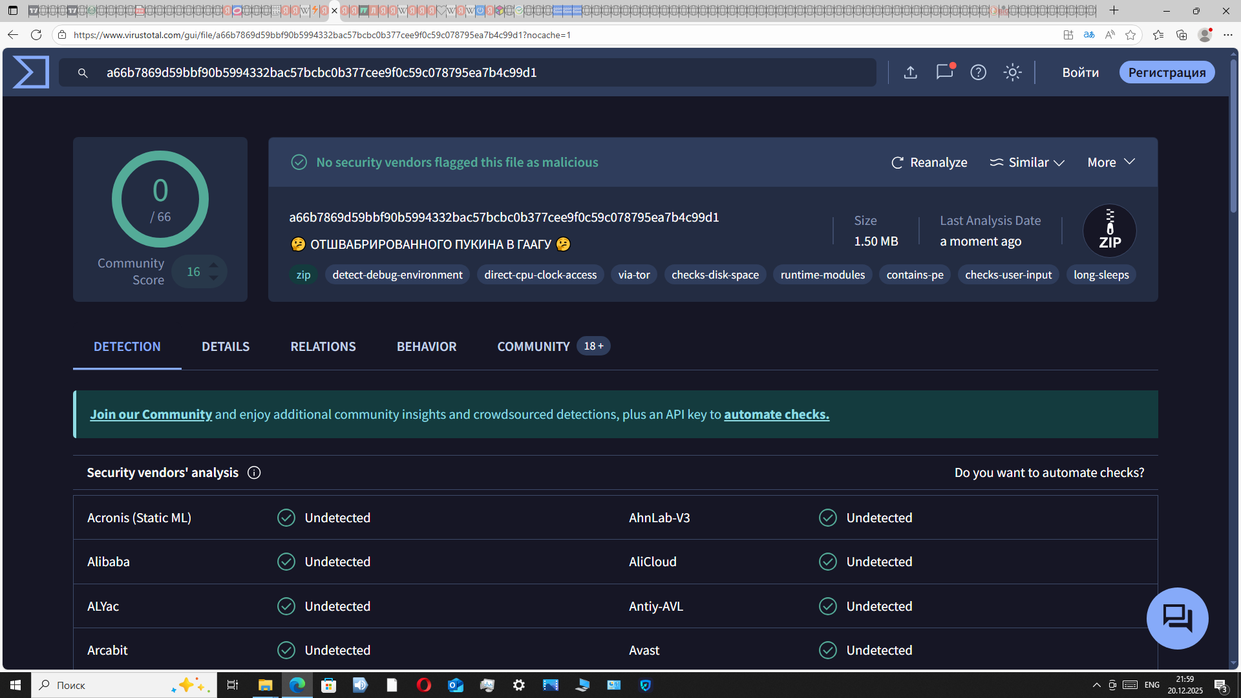This screenshot has height=698, width=1241.
Task: Click the ZIP file type icon
Action: [1109, 231]
